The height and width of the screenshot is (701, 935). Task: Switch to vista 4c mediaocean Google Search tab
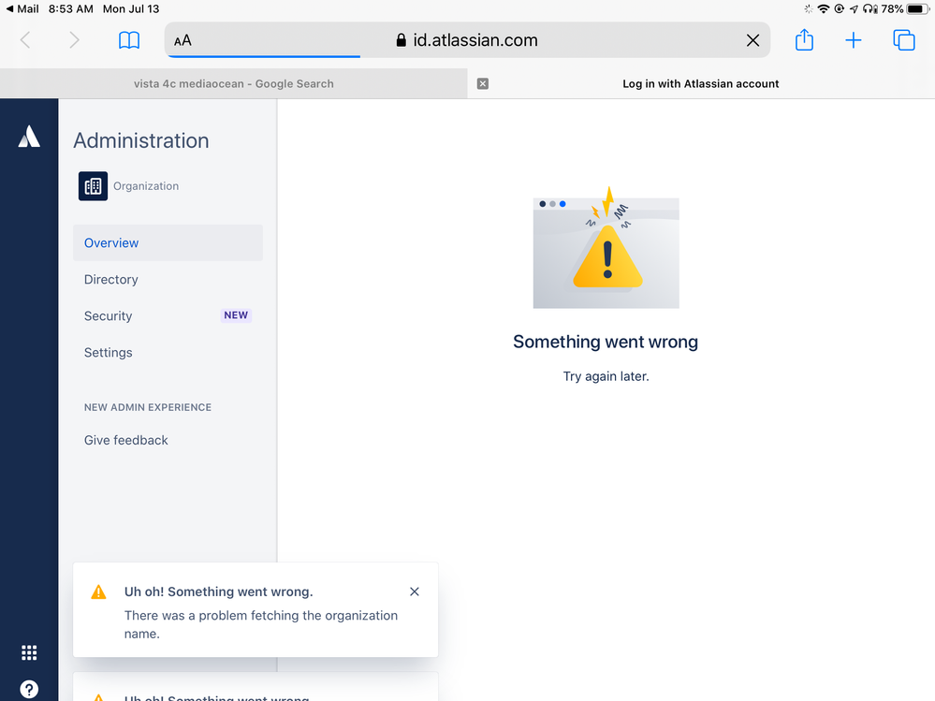click(233, 83)
